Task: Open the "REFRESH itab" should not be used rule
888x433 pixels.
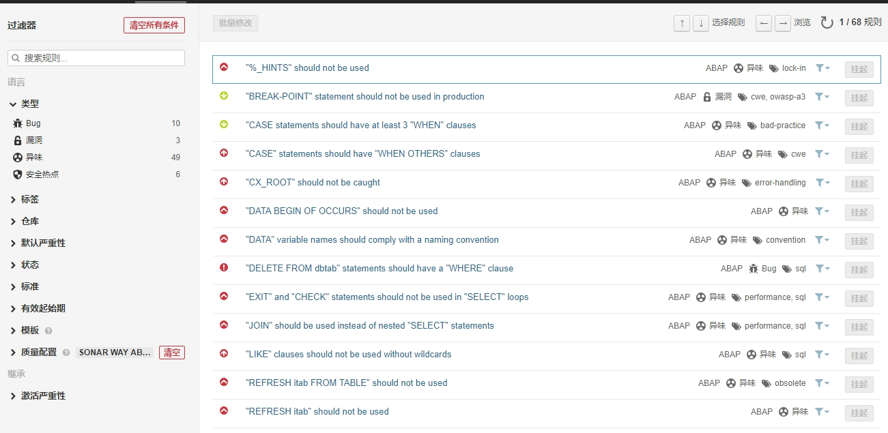Action: point(317,412)
